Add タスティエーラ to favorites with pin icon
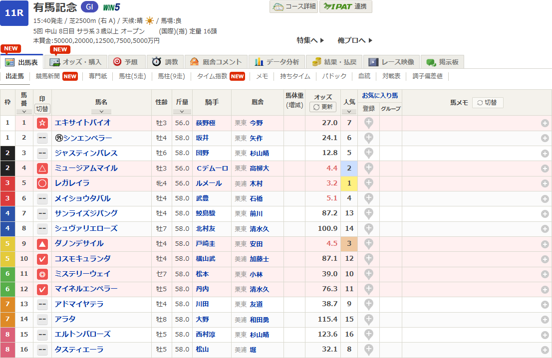 tap(368, 350)
